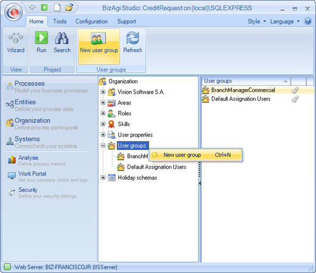The height and width of the screenshot is (273, 316).
Task: Open the Style dropdown
Action: point(257,22)
